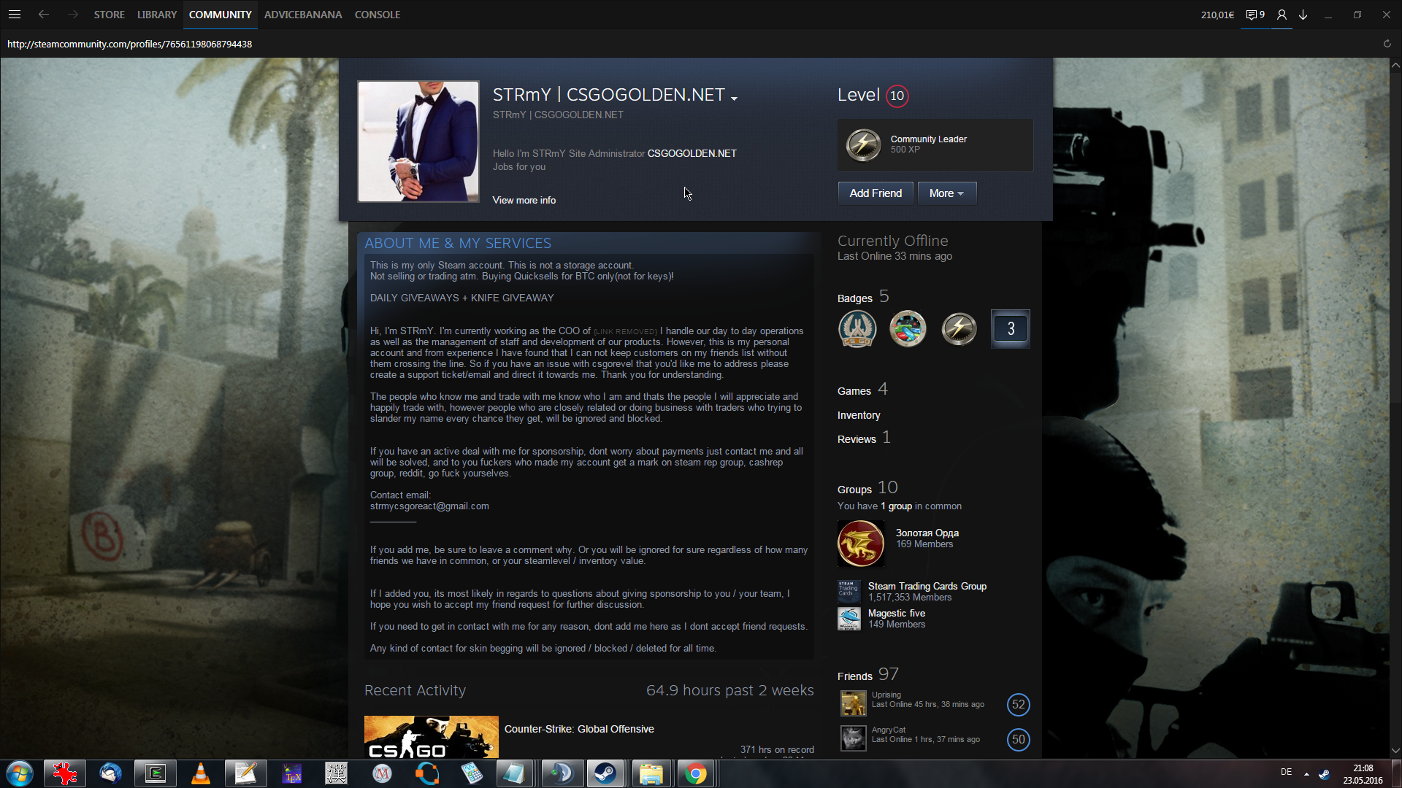This screenshot has height=788, width=1402.
Task: Open the LIBRARY tab
Action: tap(157, 15)
